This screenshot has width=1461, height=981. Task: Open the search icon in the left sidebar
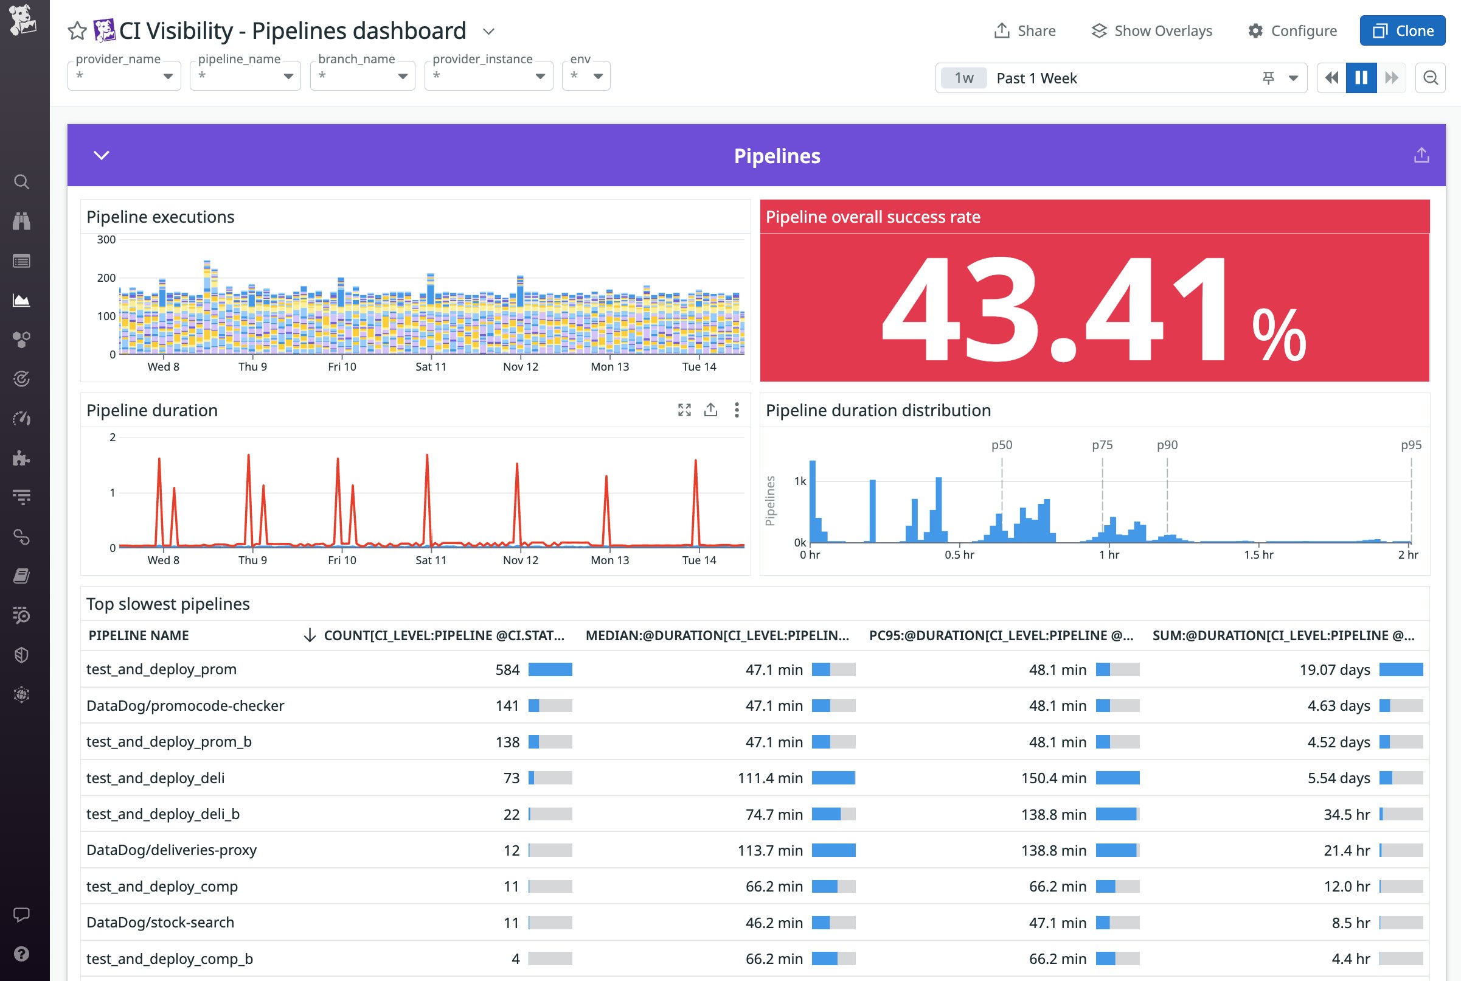22,182
